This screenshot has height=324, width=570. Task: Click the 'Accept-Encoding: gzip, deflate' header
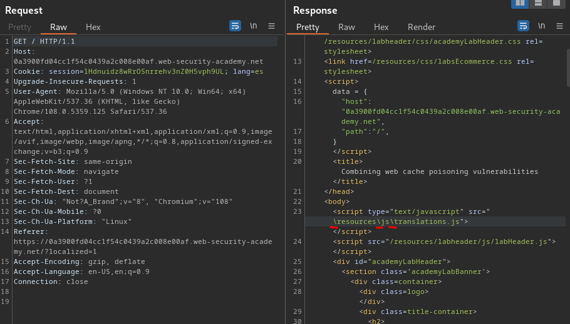80,261
